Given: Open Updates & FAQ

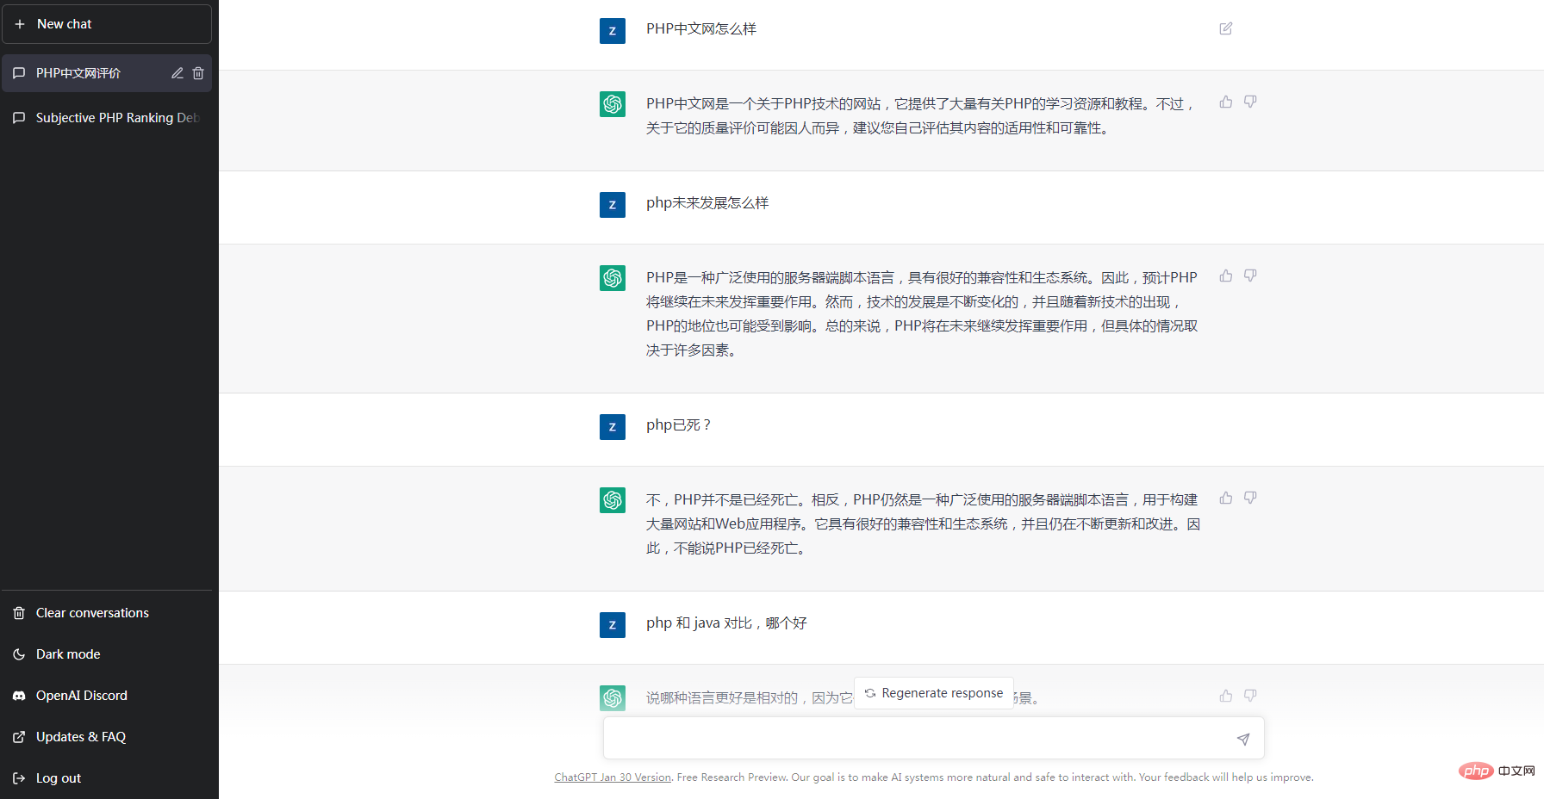Looking at the screenshot, I should 80,736.
